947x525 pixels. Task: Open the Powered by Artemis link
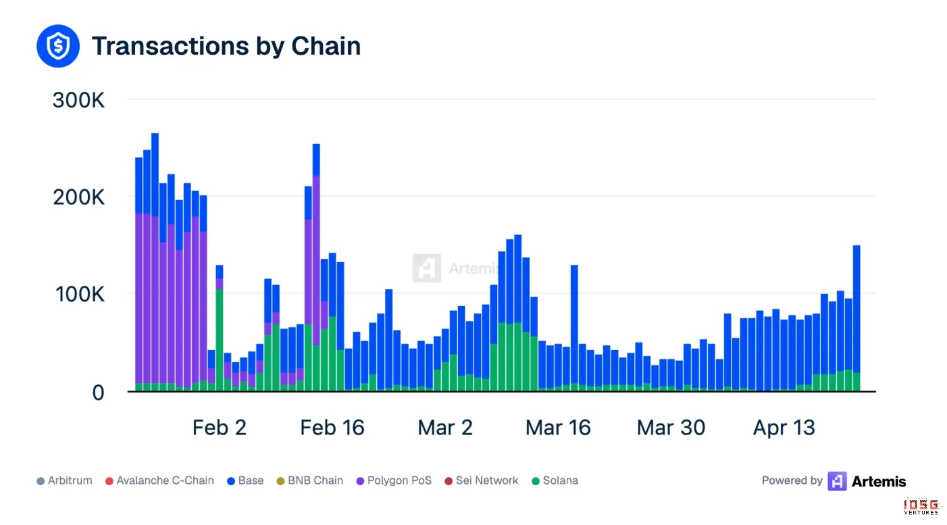coord(834,481)
